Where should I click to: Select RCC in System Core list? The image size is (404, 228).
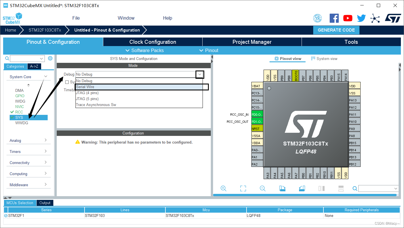[x=19, y=112]
